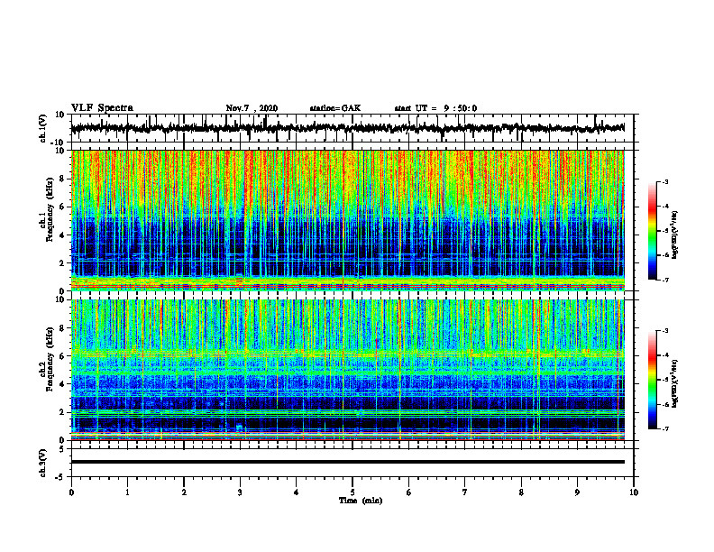Click the ch.2 colorbar "-3" tick label
The height and width of the screenshot is (552, 714).
(664, 331)
